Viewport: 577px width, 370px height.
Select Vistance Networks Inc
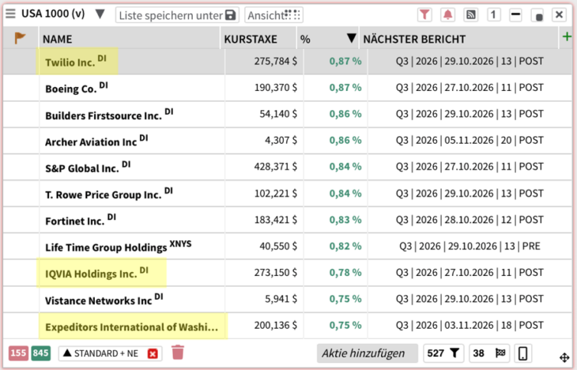coord(104,300)
